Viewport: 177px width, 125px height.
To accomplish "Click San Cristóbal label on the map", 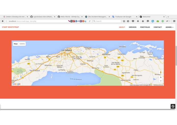I will [35, 71].
